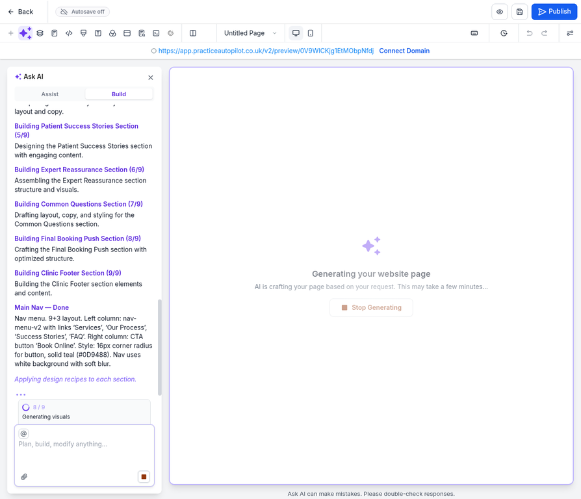Open the popup window icon

click(x=127, y=33)
